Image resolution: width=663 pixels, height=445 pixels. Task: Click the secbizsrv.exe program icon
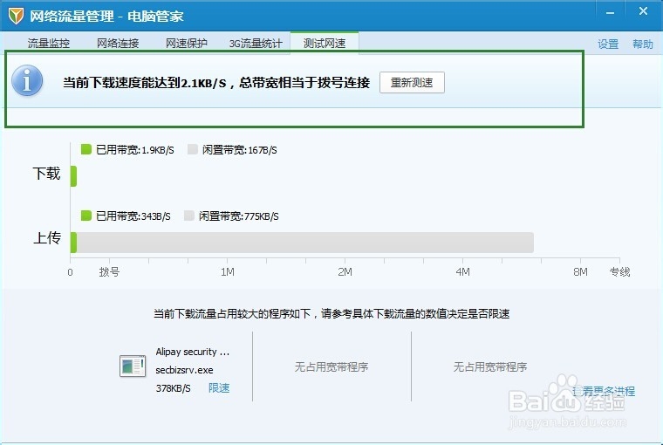pos(133,366)
